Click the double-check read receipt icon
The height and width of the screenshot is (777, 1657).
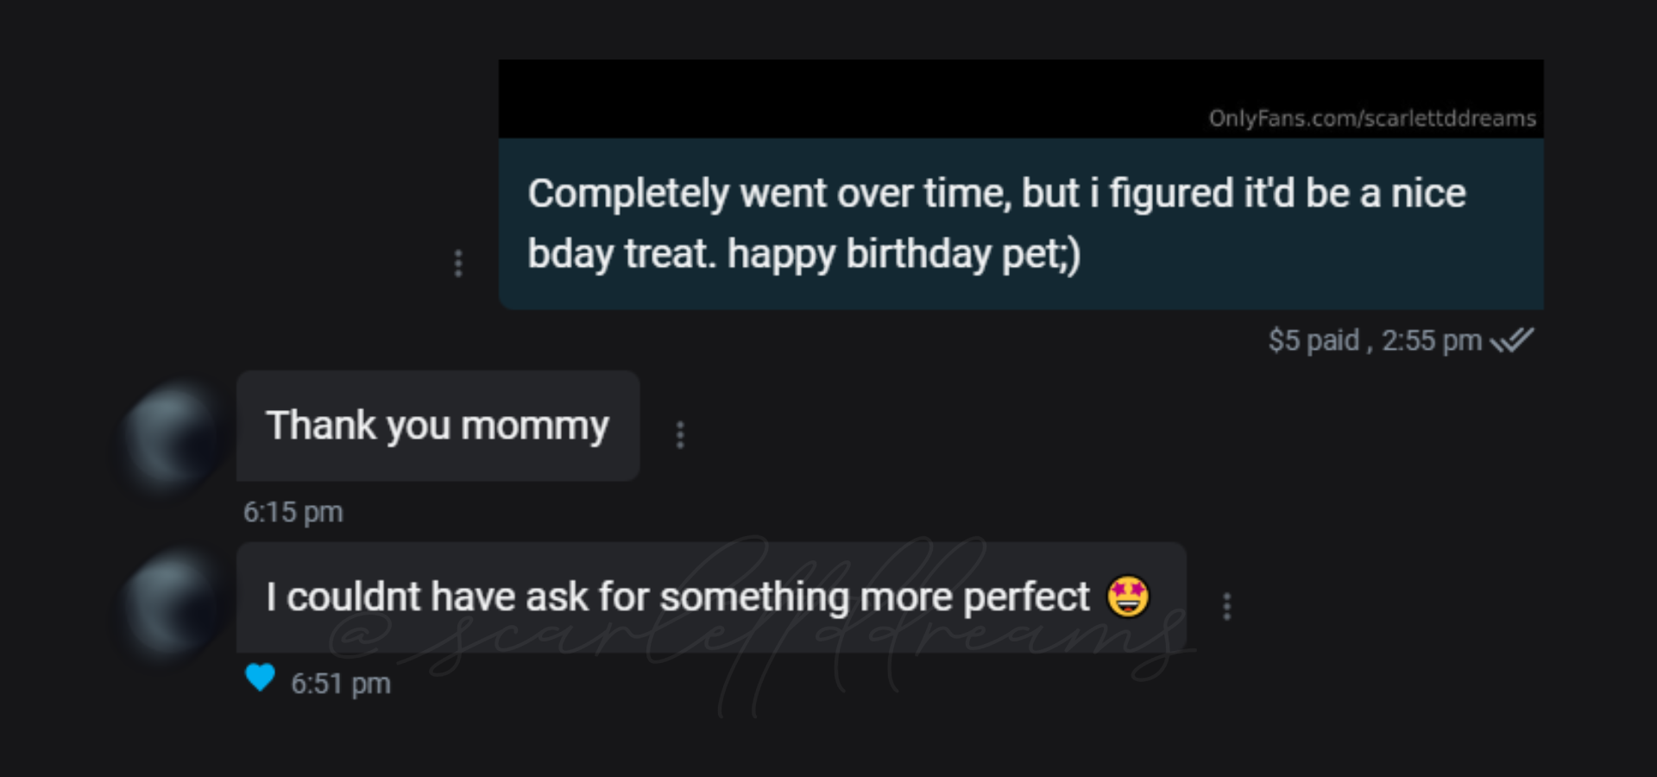(1513, 340)
